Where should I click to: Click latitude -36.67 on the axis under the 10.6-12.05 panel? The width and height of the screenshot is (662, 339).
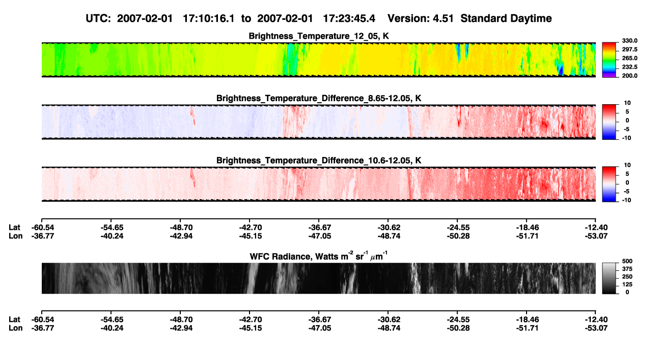(319, 227)
